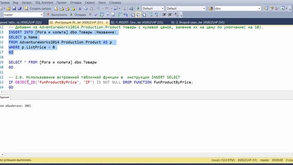Viewport: 293px width, 165px height.
Task: Click the INSERT INTO line of code
Action: 62,32
